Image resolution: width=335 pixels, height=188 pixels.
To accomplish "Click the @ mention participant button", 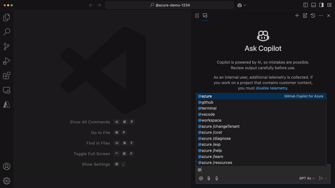I will pyautogui.click(x=201, y=178).
